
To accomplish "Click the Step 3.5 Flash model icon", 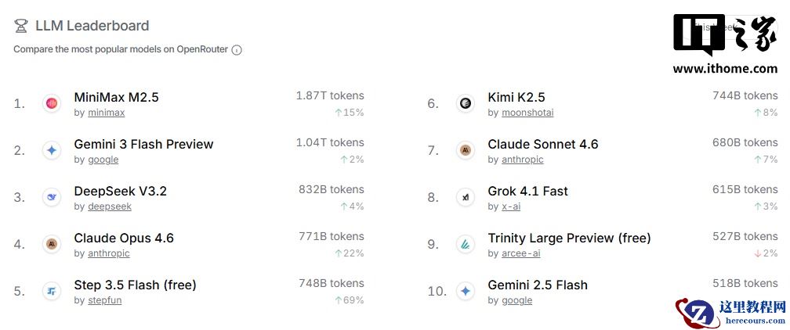I will 52,291.
